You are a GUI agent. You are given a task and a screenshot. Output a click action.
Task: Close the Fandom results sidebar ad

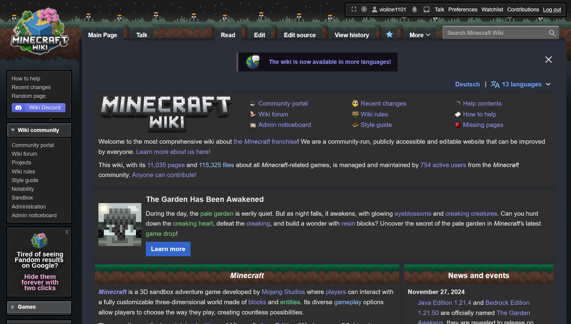[67, 232]
